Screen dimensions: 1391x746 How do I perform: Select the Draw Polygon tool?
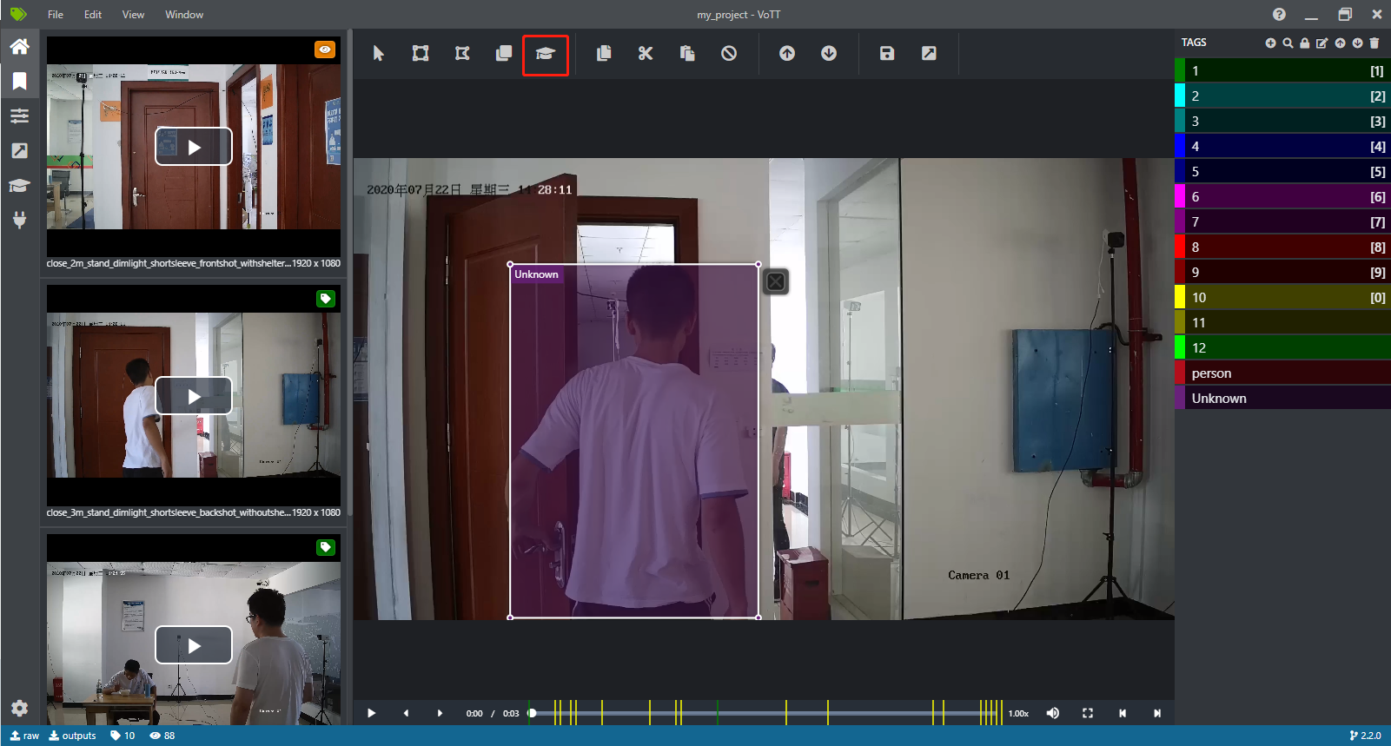pos(462,54)
